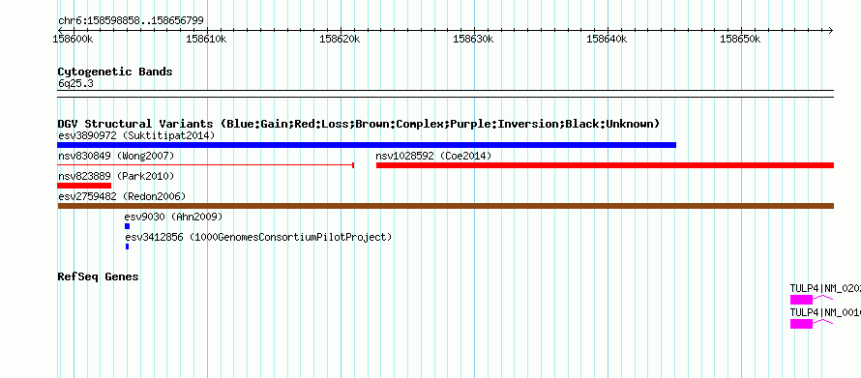861x378 pixels.
Task: Select the nsv823889 (Park2010) label
Action: pos(116,176)
